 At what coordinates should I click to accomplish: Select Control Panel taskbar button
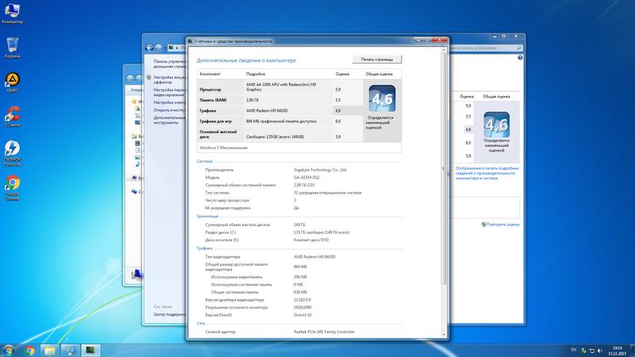70,351
